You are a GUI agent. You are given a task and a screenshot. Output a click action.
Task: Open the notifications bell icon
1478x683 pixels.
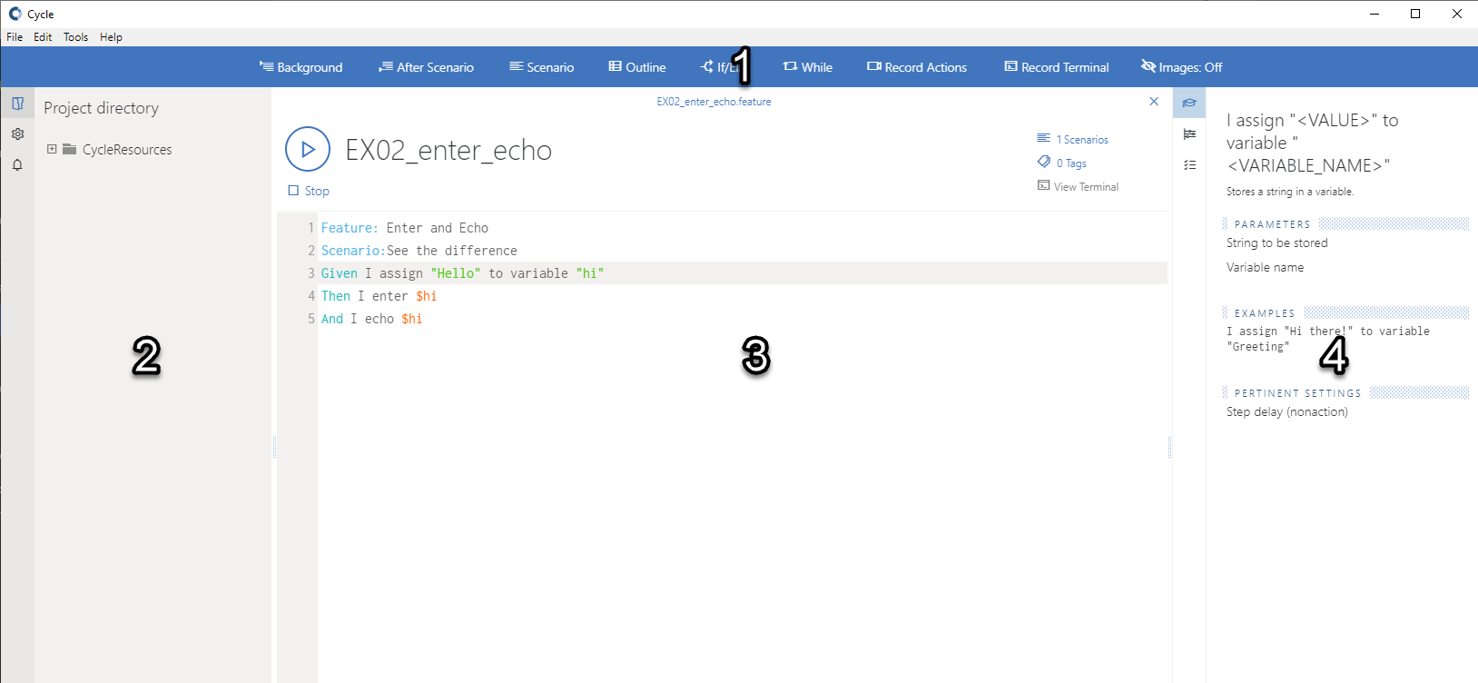(x=17, y=165)
